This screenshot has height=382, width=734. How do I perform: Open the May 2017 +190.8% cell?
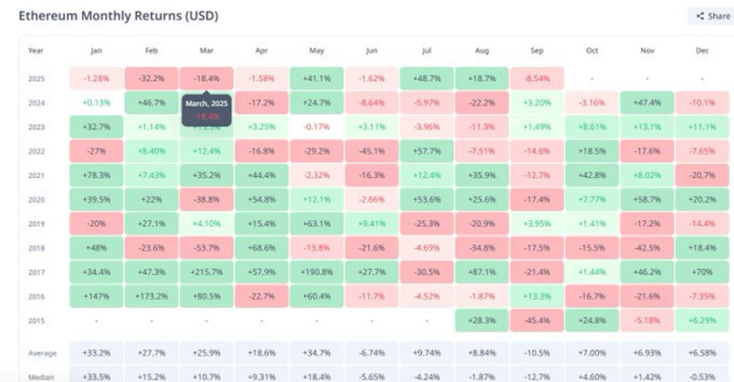coord(316,272)
